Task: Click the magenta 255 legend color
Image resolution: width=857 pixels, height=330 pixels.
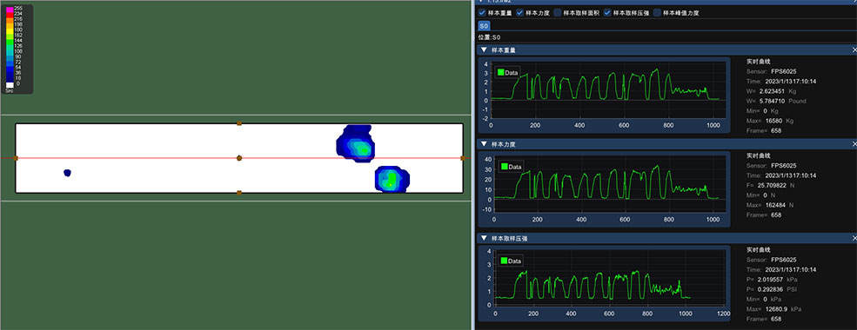Action: pyautogui.click(x=10, y=8)
